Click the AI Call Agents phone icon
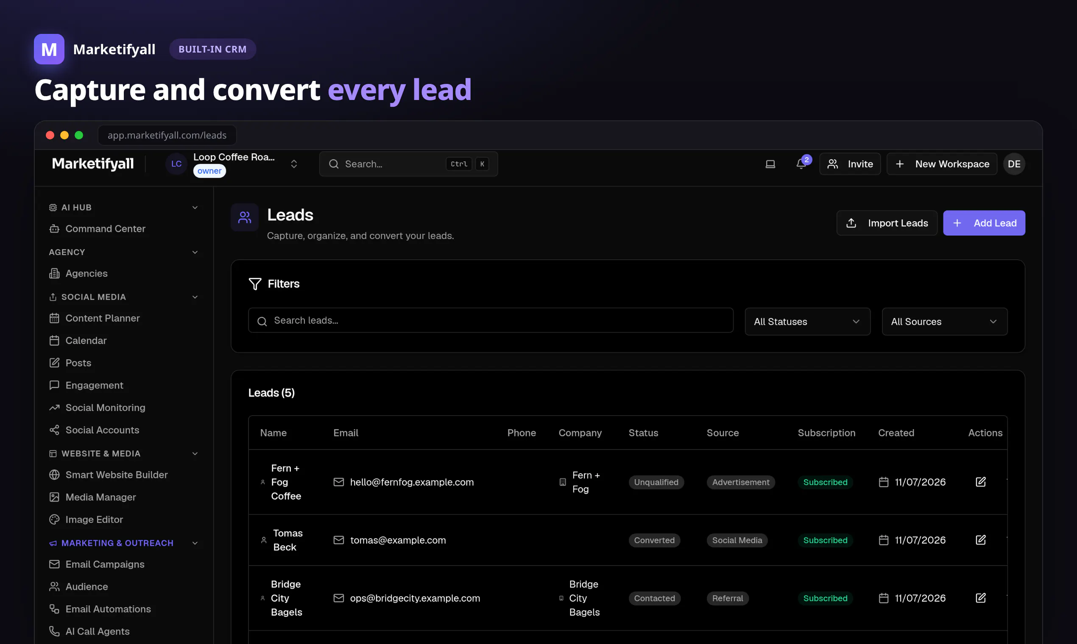1077x644 pixels. 54,631
